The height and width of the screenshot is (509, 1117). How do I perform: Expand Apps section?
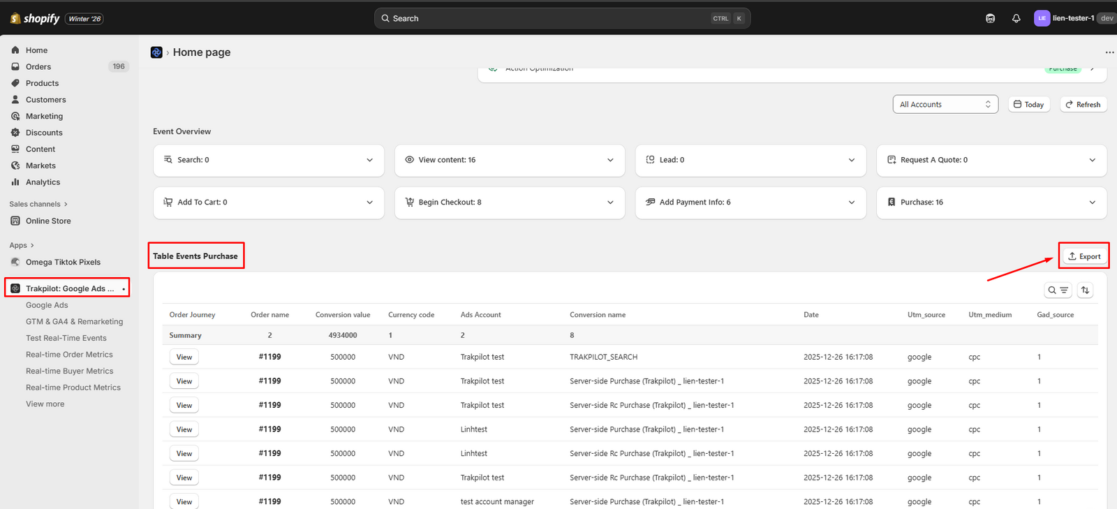pos(22,245)
